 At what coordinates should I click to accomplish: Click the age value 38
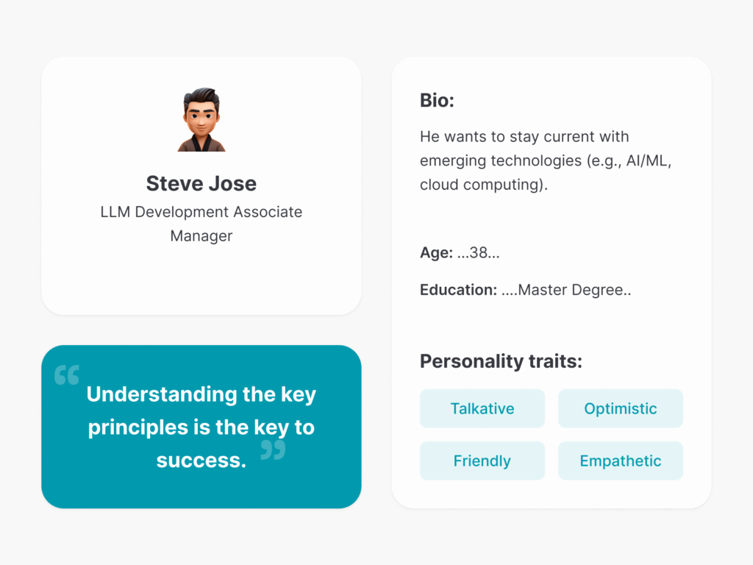[x=479, y=253]
